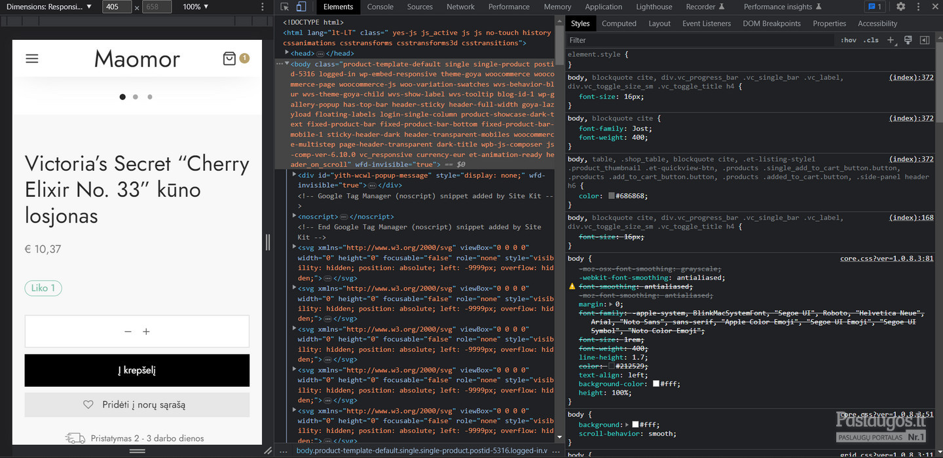Screen dimensions: 943x458
Task: Click the viewport height field showing 658
Action: [x=157, y=7]
